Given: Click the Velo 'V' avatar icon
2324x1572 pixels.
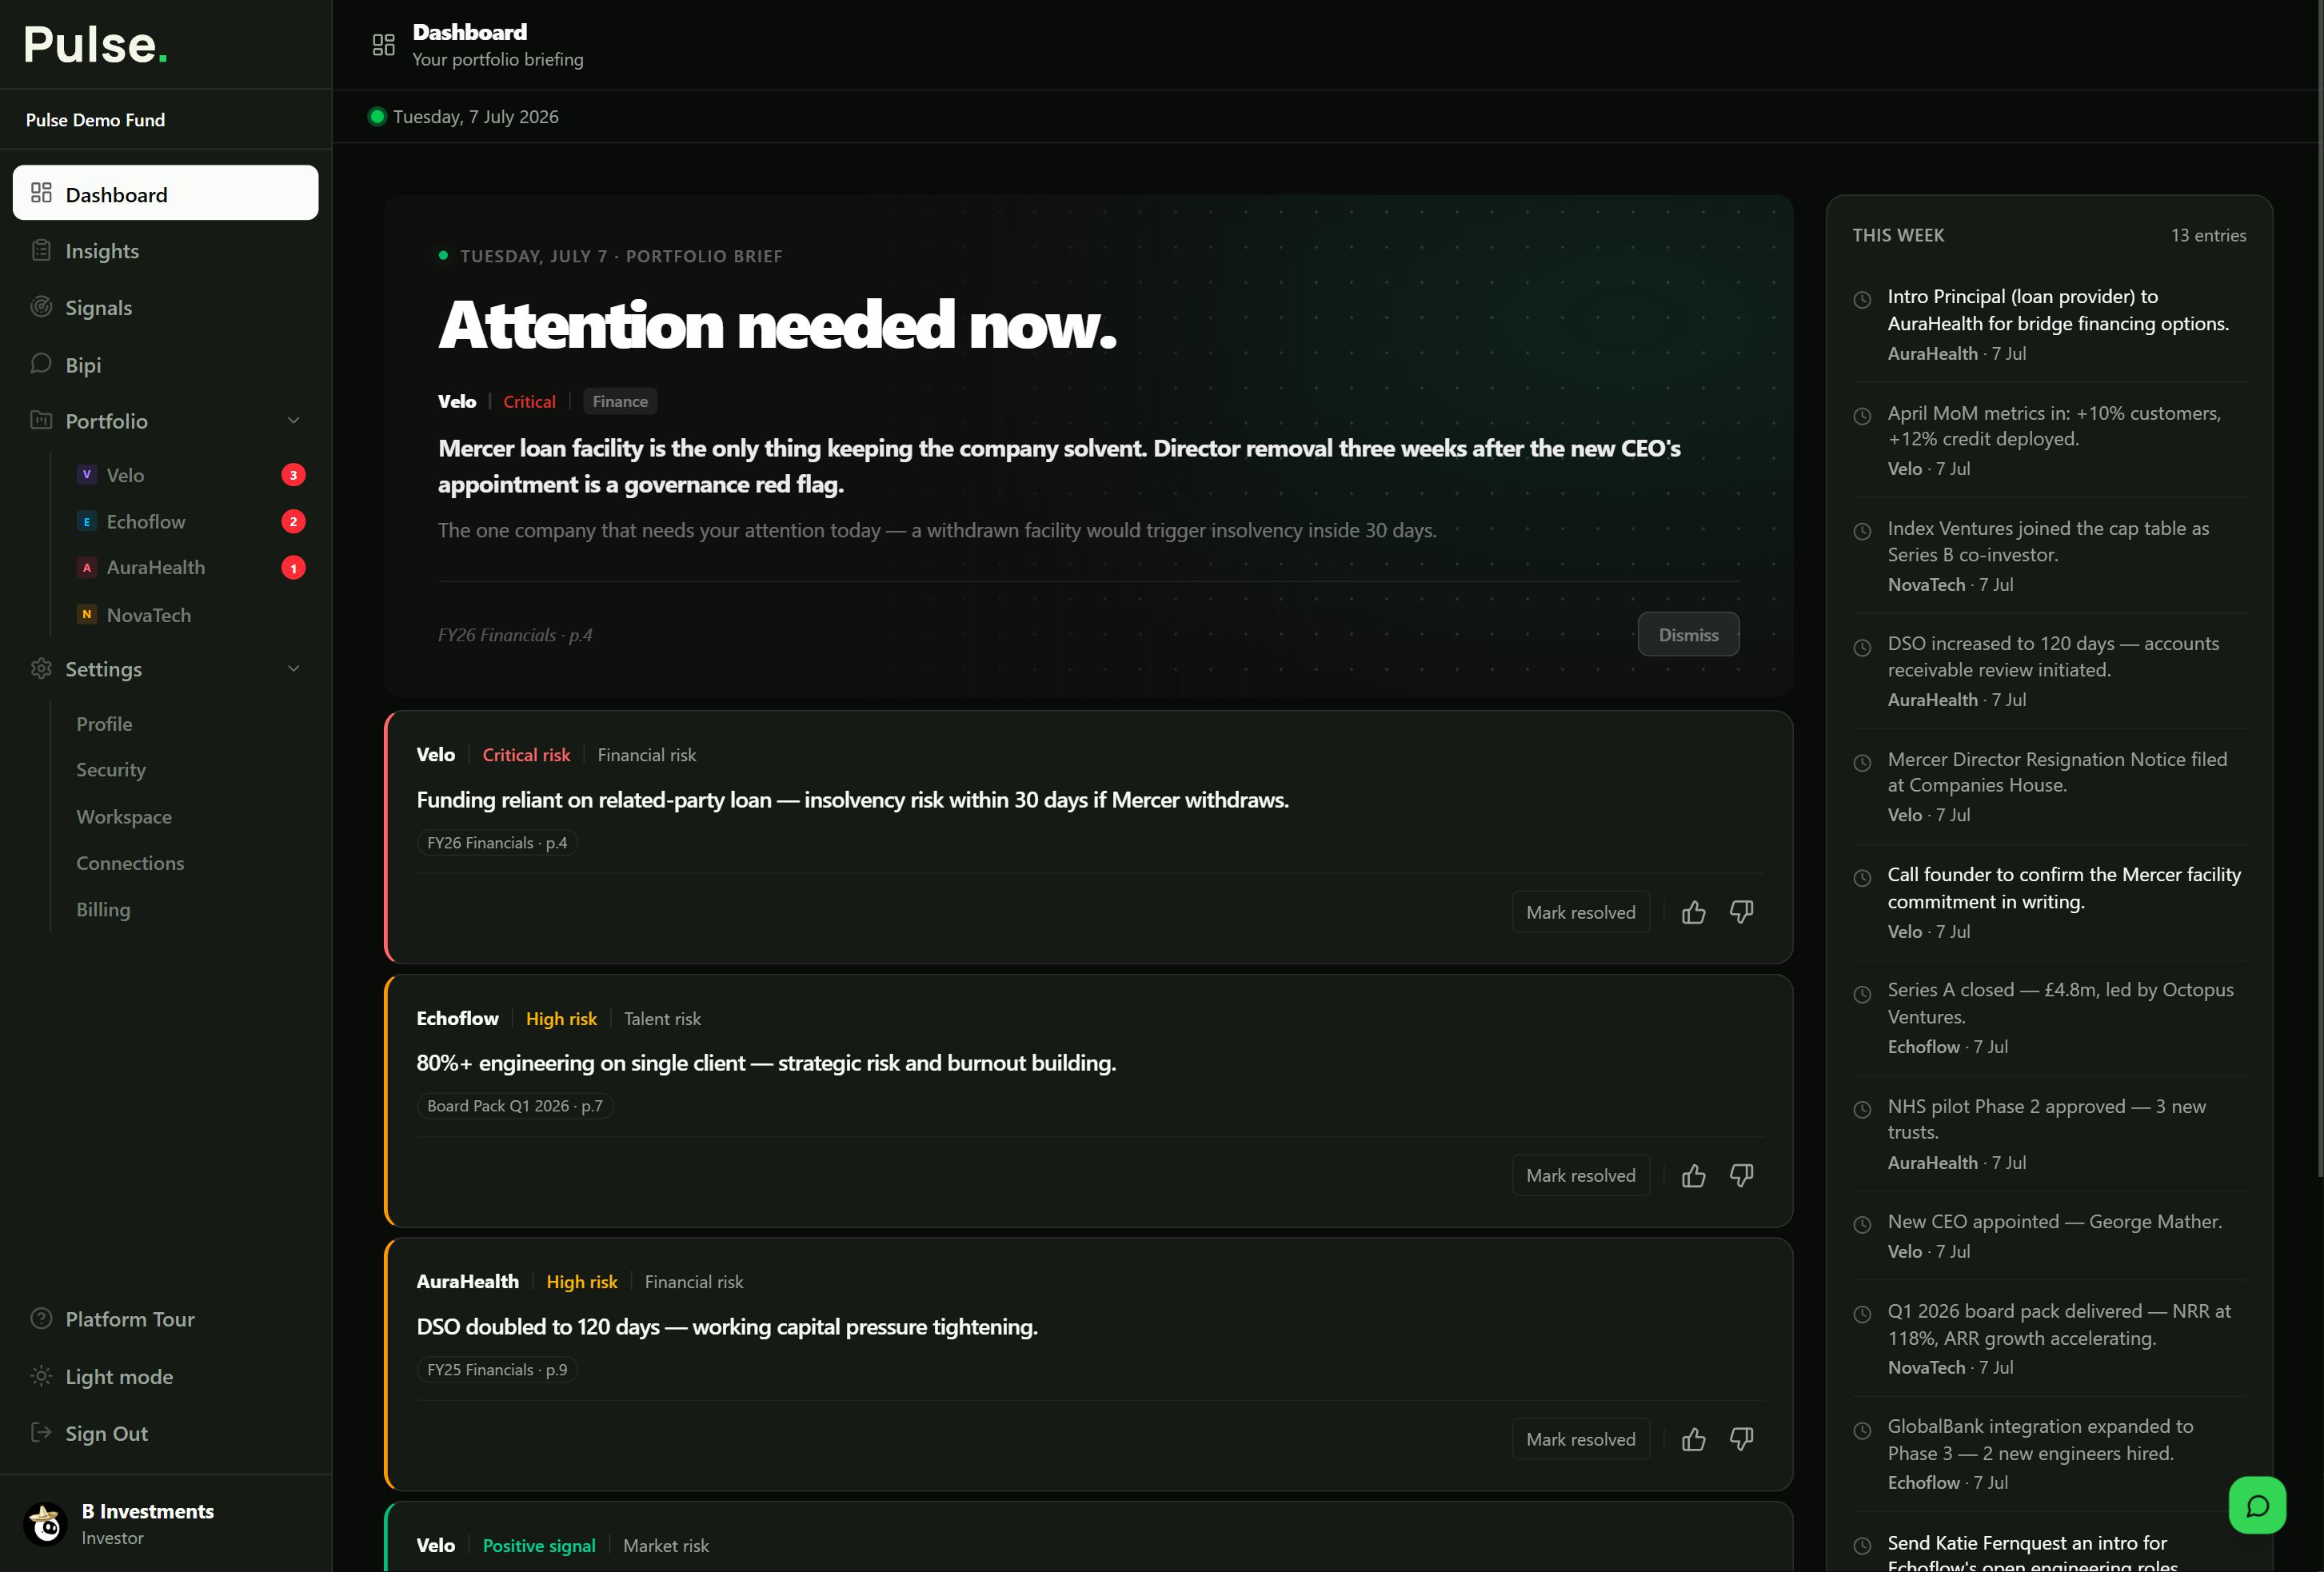Looking at the screenshot, I should [87, 474].
